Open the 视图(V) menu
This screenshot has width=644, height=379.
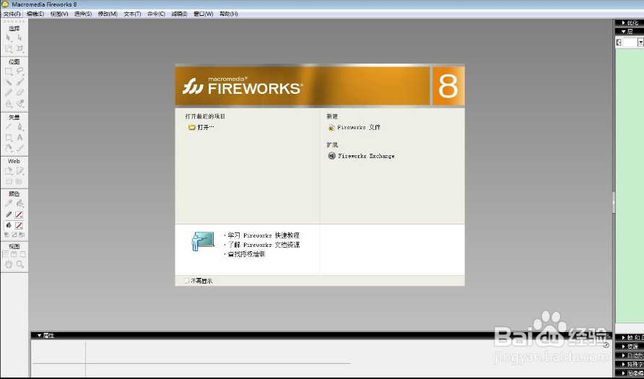pyautogui.click(x=59, y=14)
